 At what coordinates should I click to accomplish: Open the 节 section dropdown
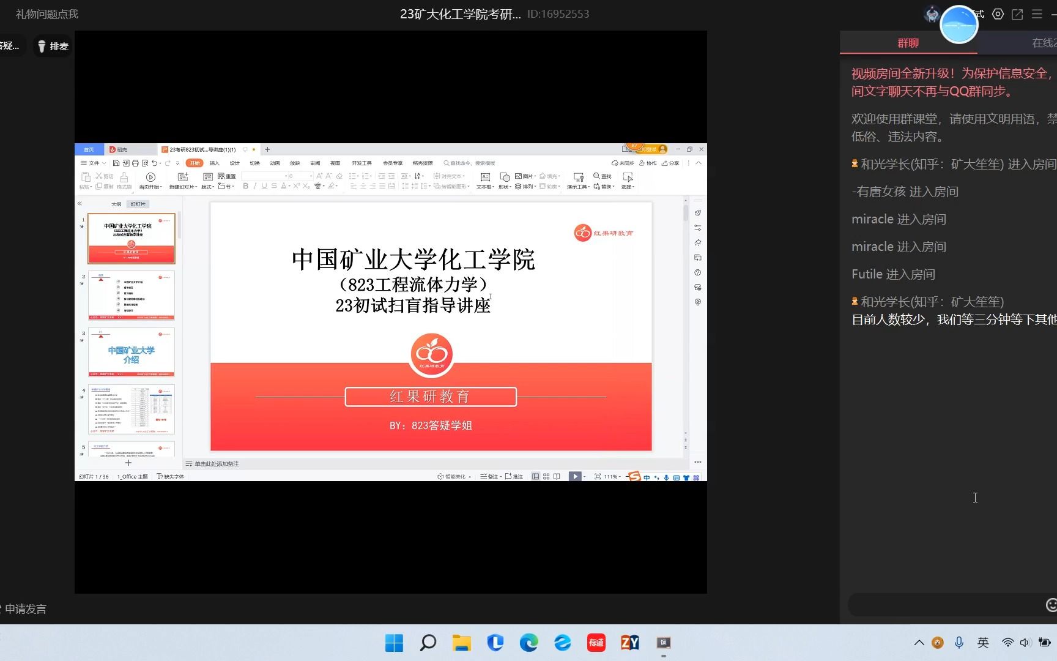coord(226,186)
